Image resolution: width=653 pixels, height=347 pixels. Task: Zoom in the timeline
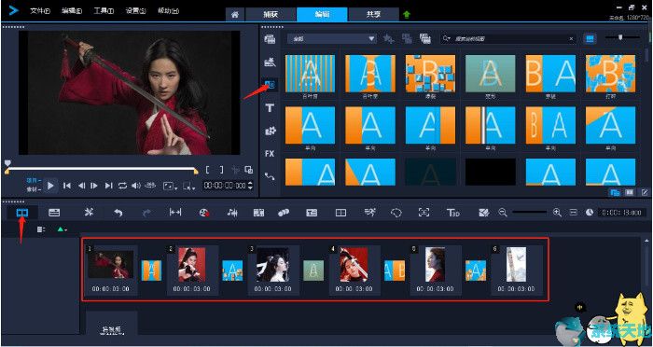click(557, 213)
